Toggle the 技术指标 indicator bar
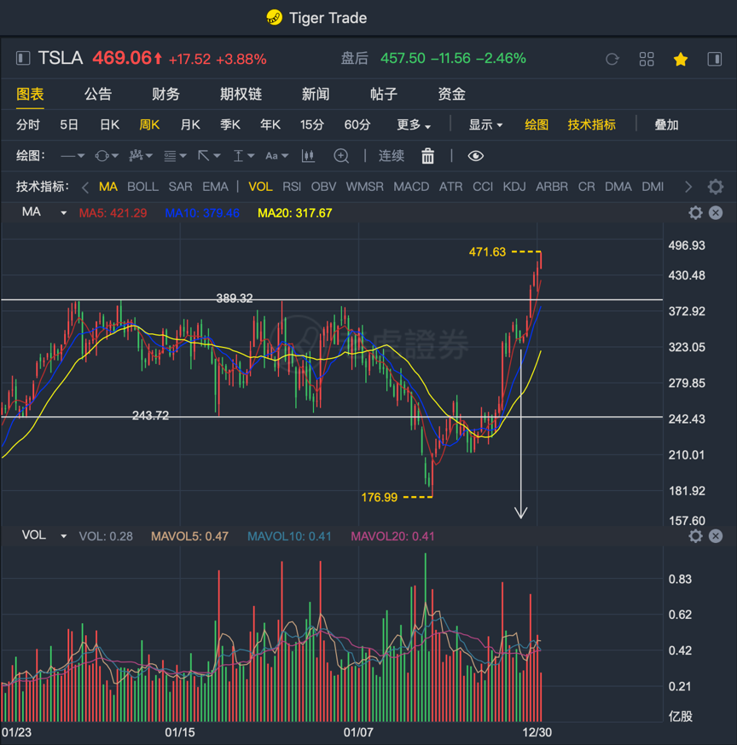 point(591,125)
